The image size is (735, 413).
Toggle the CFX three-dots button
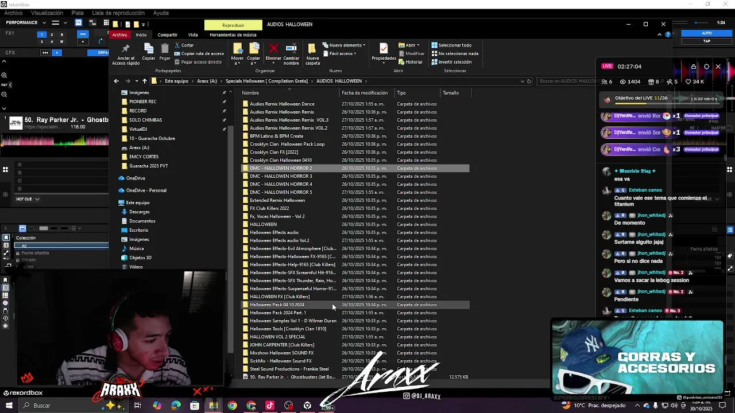click(45, 53)
